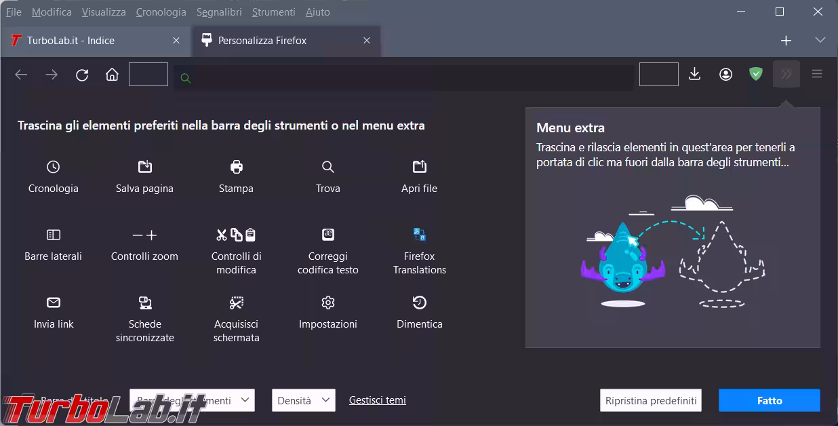Click the Downloads arrow icon in toolbar

pos(694,75)
